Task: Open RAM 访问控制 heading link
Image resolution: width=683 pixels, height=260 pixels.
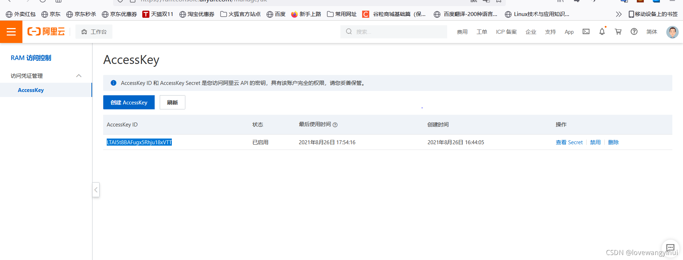Action: pyautogui.click(x=31, y=58)
